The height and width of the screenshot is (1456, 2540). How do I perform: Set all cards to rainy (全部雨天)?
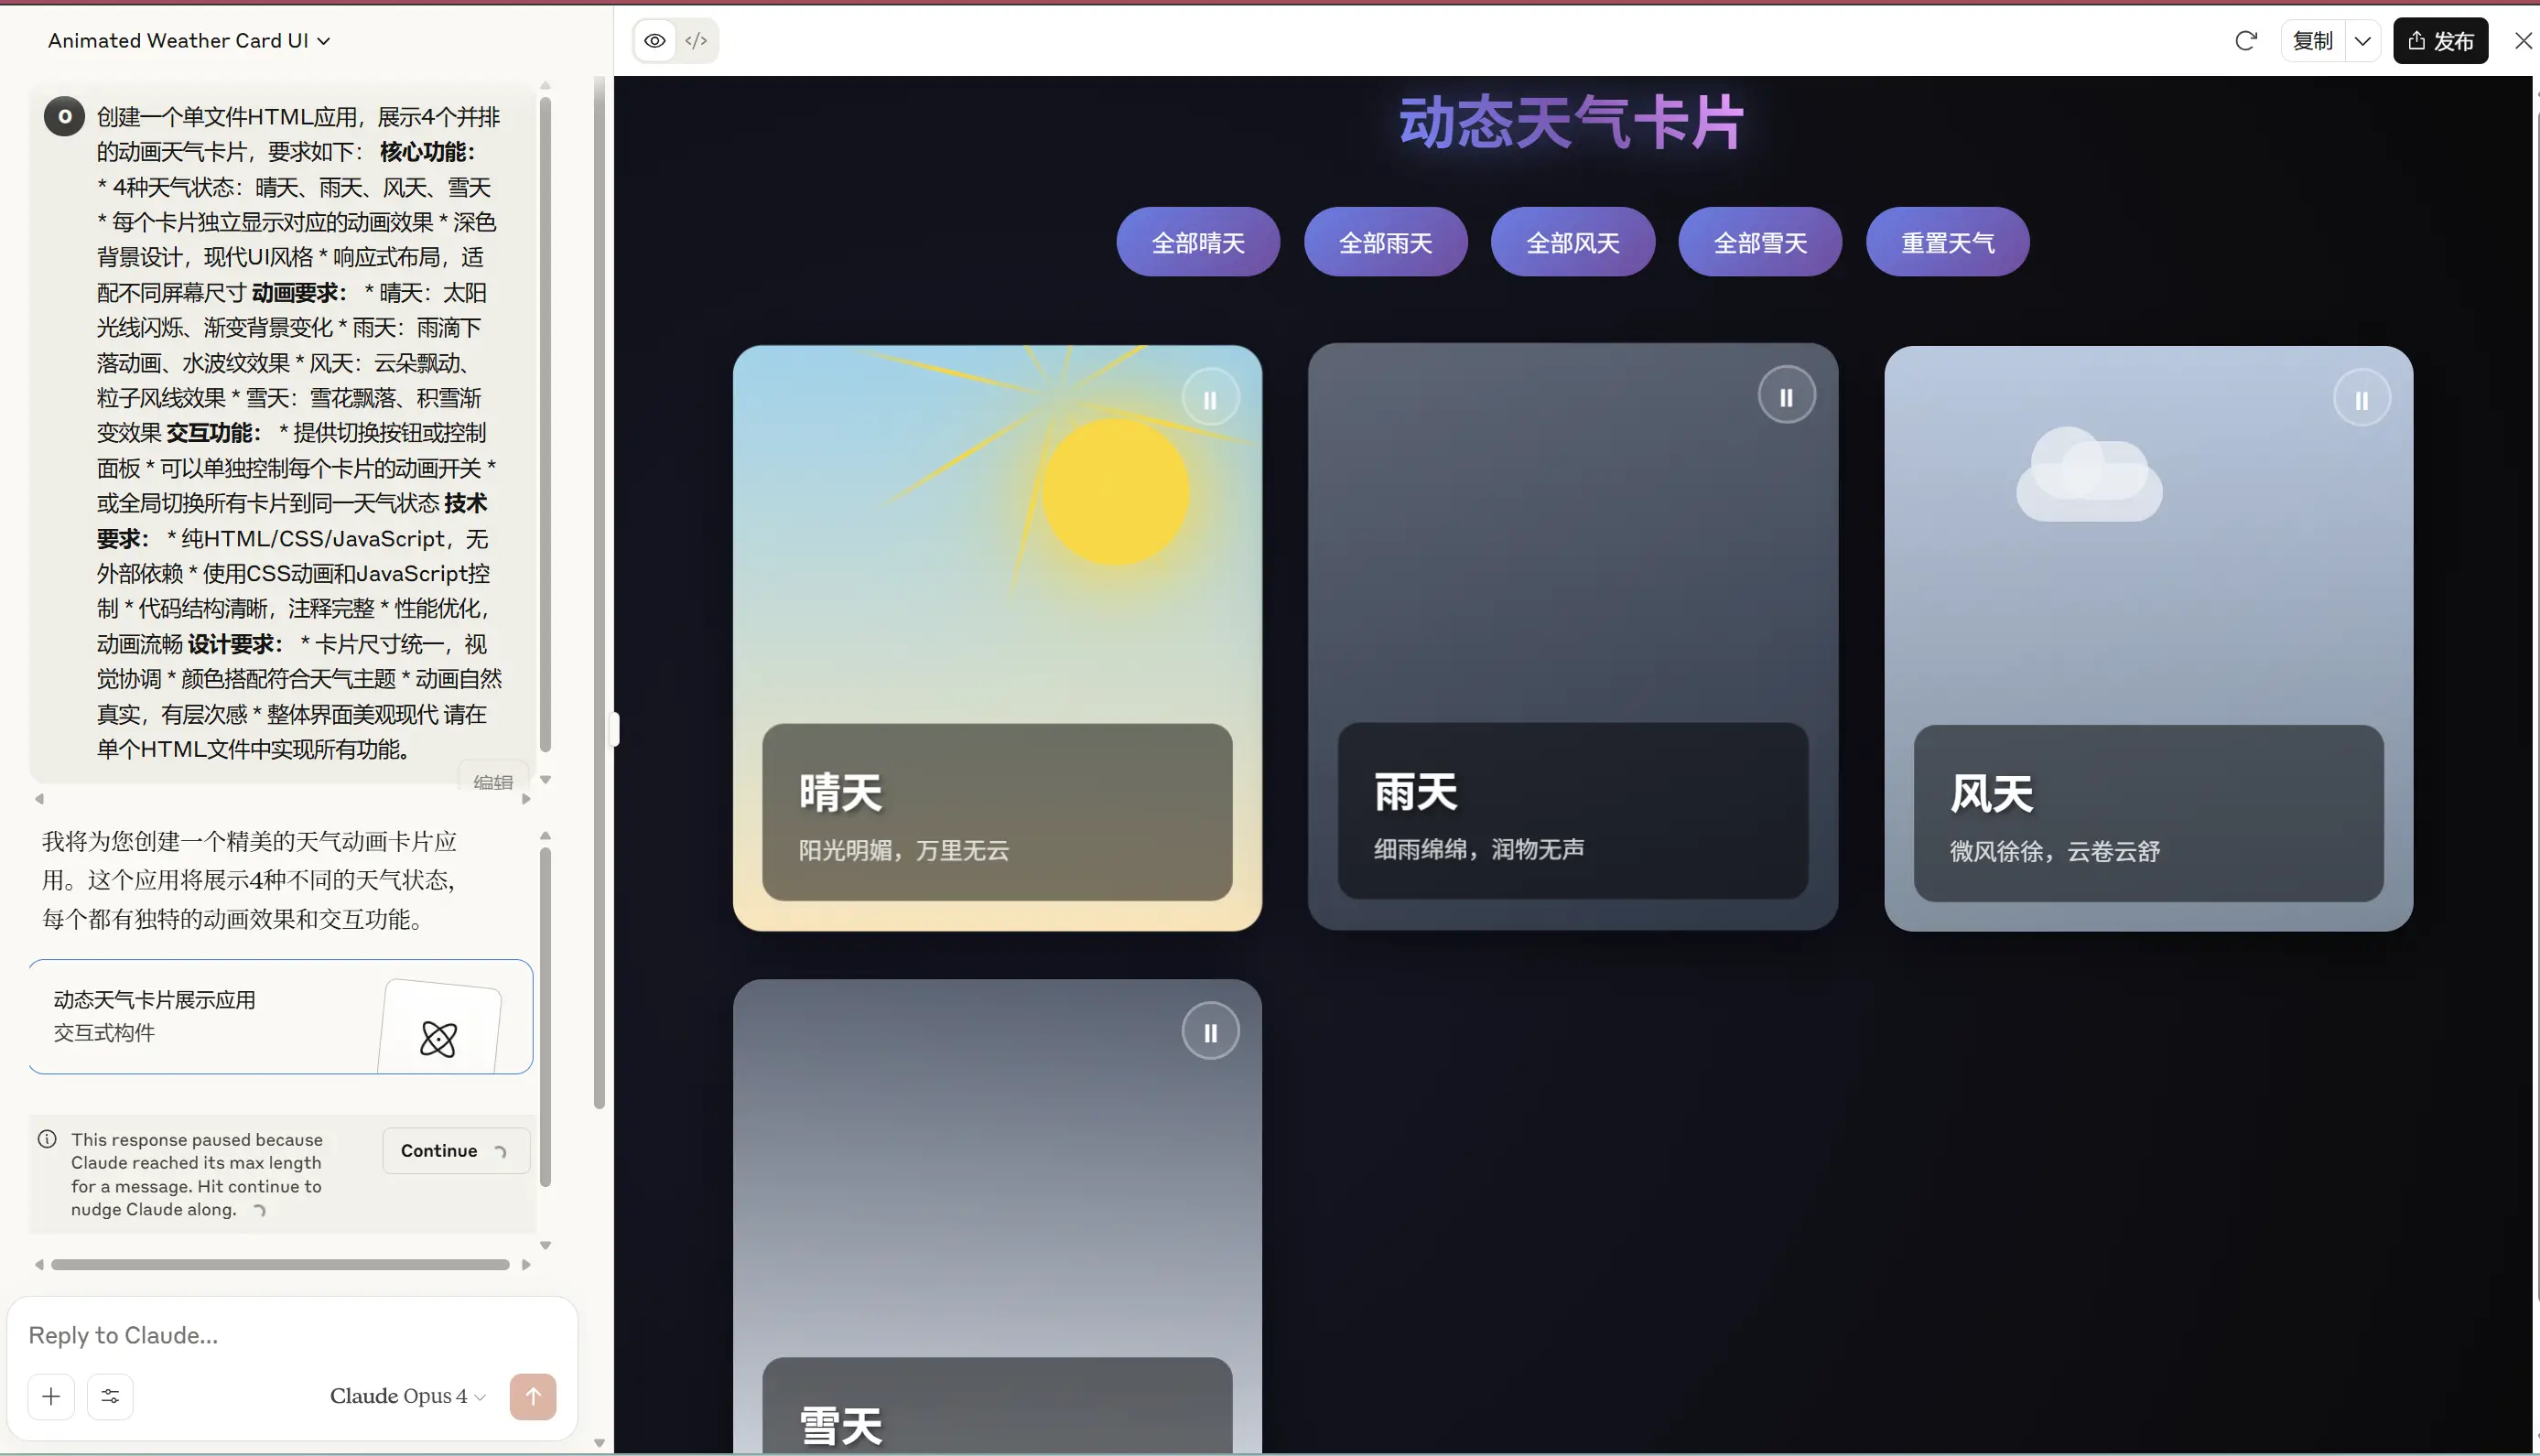pos(1385,242)
